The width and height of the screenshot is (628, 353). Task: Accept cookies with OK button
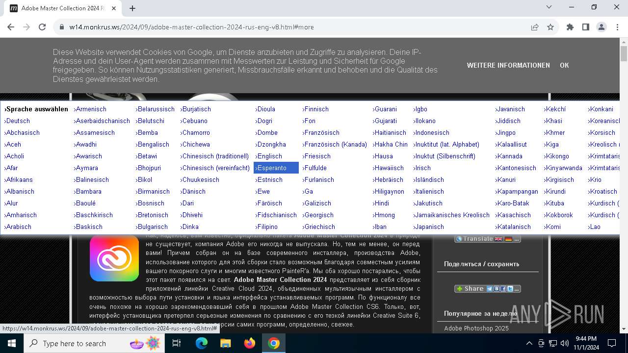(564, 65)
